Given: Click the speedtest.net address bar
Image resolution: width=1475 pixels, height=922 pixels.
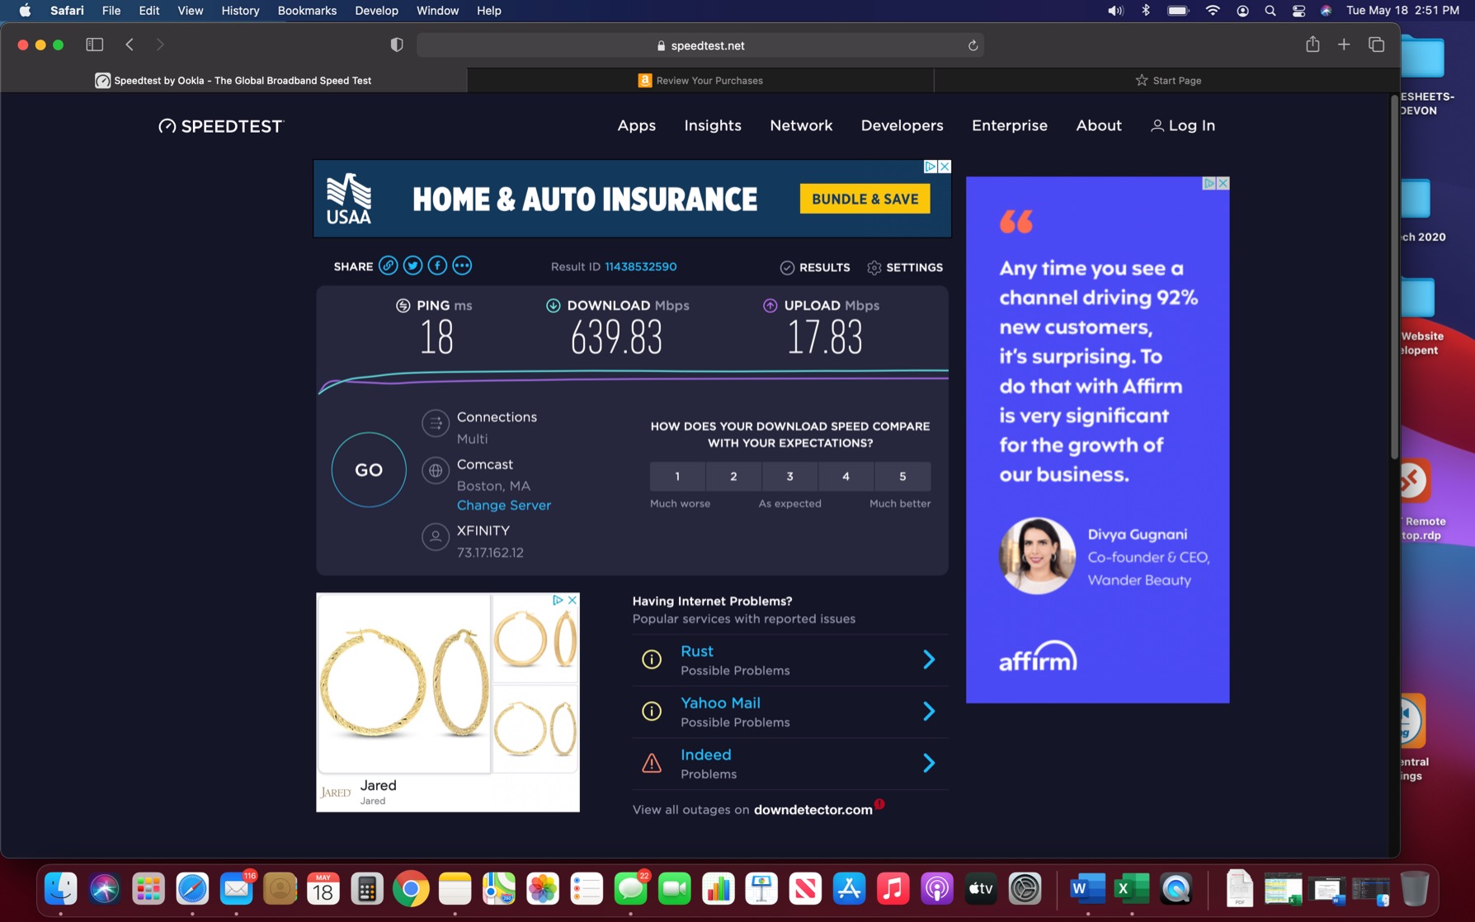Looking at the screenshot, I should 700,45.
